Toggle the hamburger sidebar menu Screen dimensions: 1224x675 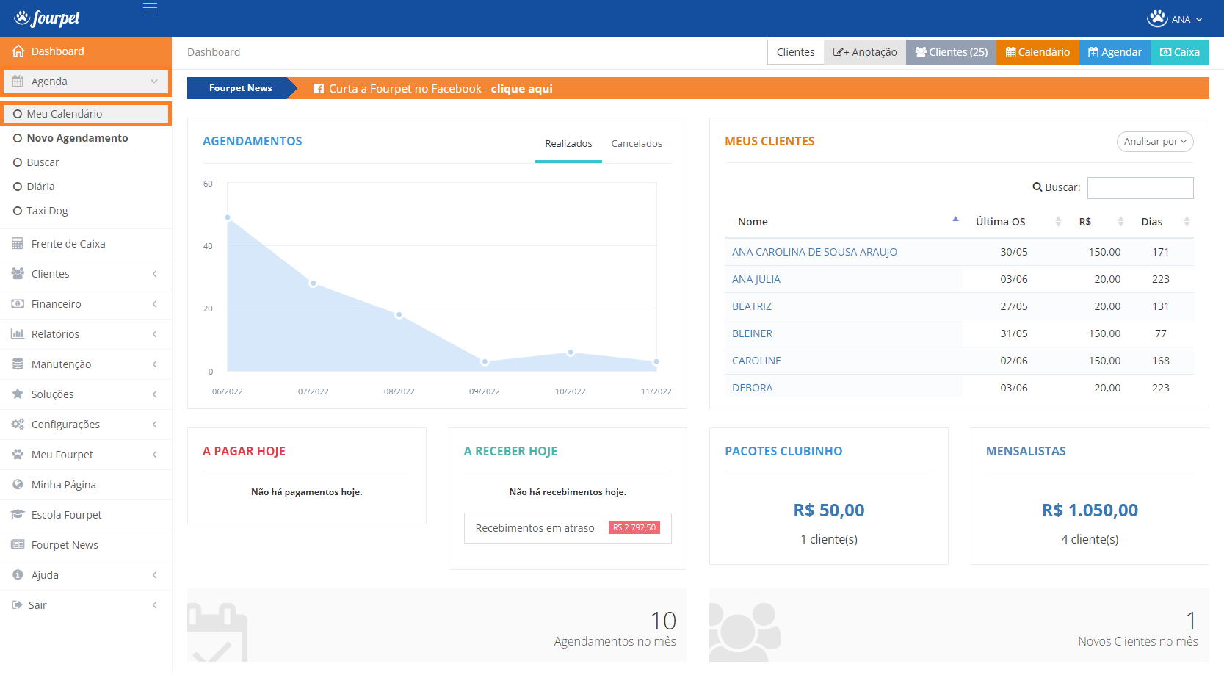pyautogui.click(x=150, y=8)
